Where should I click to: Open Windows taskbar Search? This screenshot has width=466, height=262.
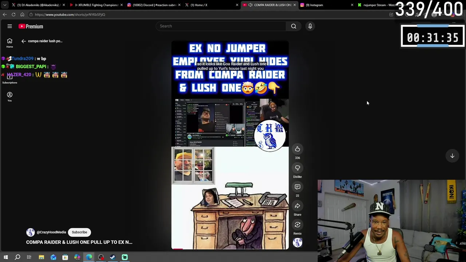(17, 257)
